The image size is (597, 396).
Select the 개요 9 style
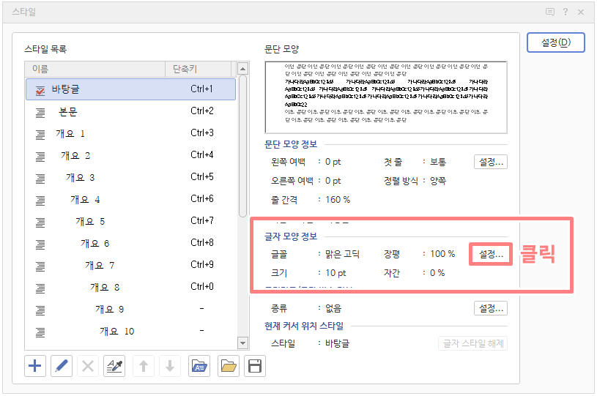coord(130,310)
